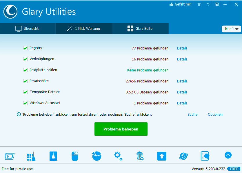Launch the disk space pie chart tool
The height and width of the screenshot is (173, 242).
click(97, 156)
